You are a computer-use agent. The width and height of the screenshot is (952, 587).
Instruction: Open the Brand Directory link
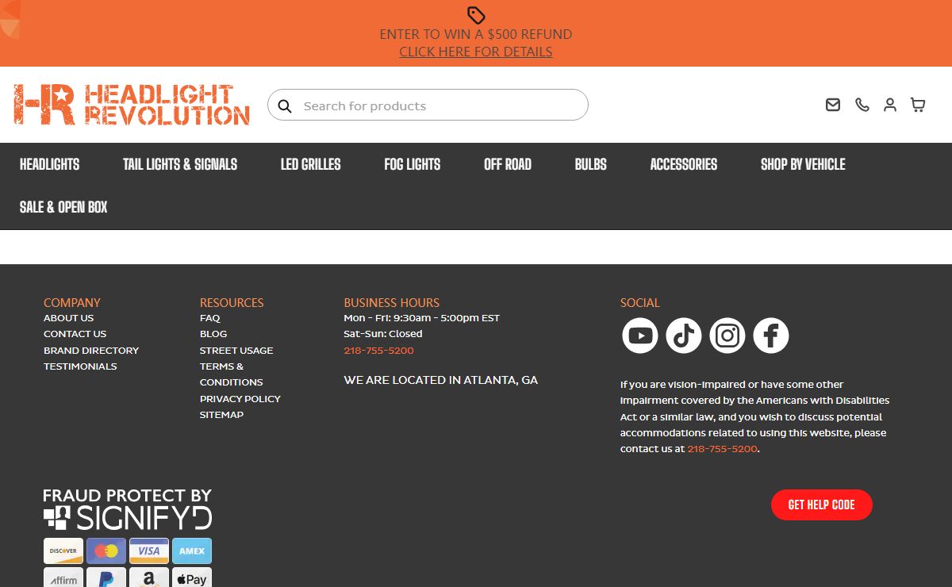[91, 350]
